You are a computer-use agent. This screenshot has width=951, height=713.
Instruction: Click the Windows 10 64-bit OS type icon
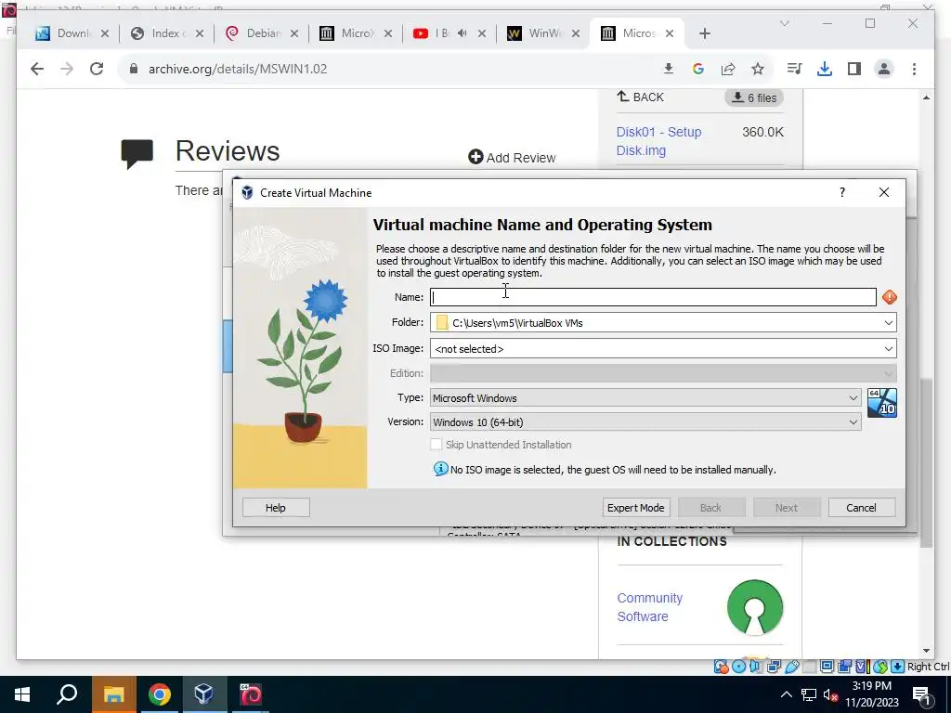882,403
